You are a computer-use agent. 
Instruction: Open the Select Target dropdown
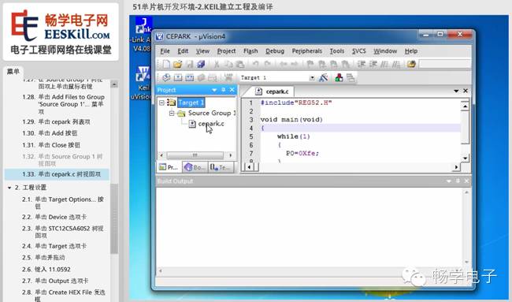(312, 78)
